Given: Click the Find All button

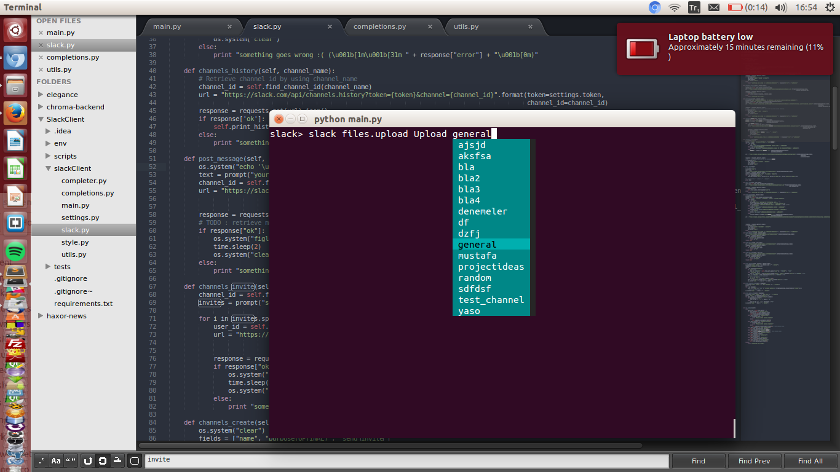Looking at the screenshot, I should point(810,461).
